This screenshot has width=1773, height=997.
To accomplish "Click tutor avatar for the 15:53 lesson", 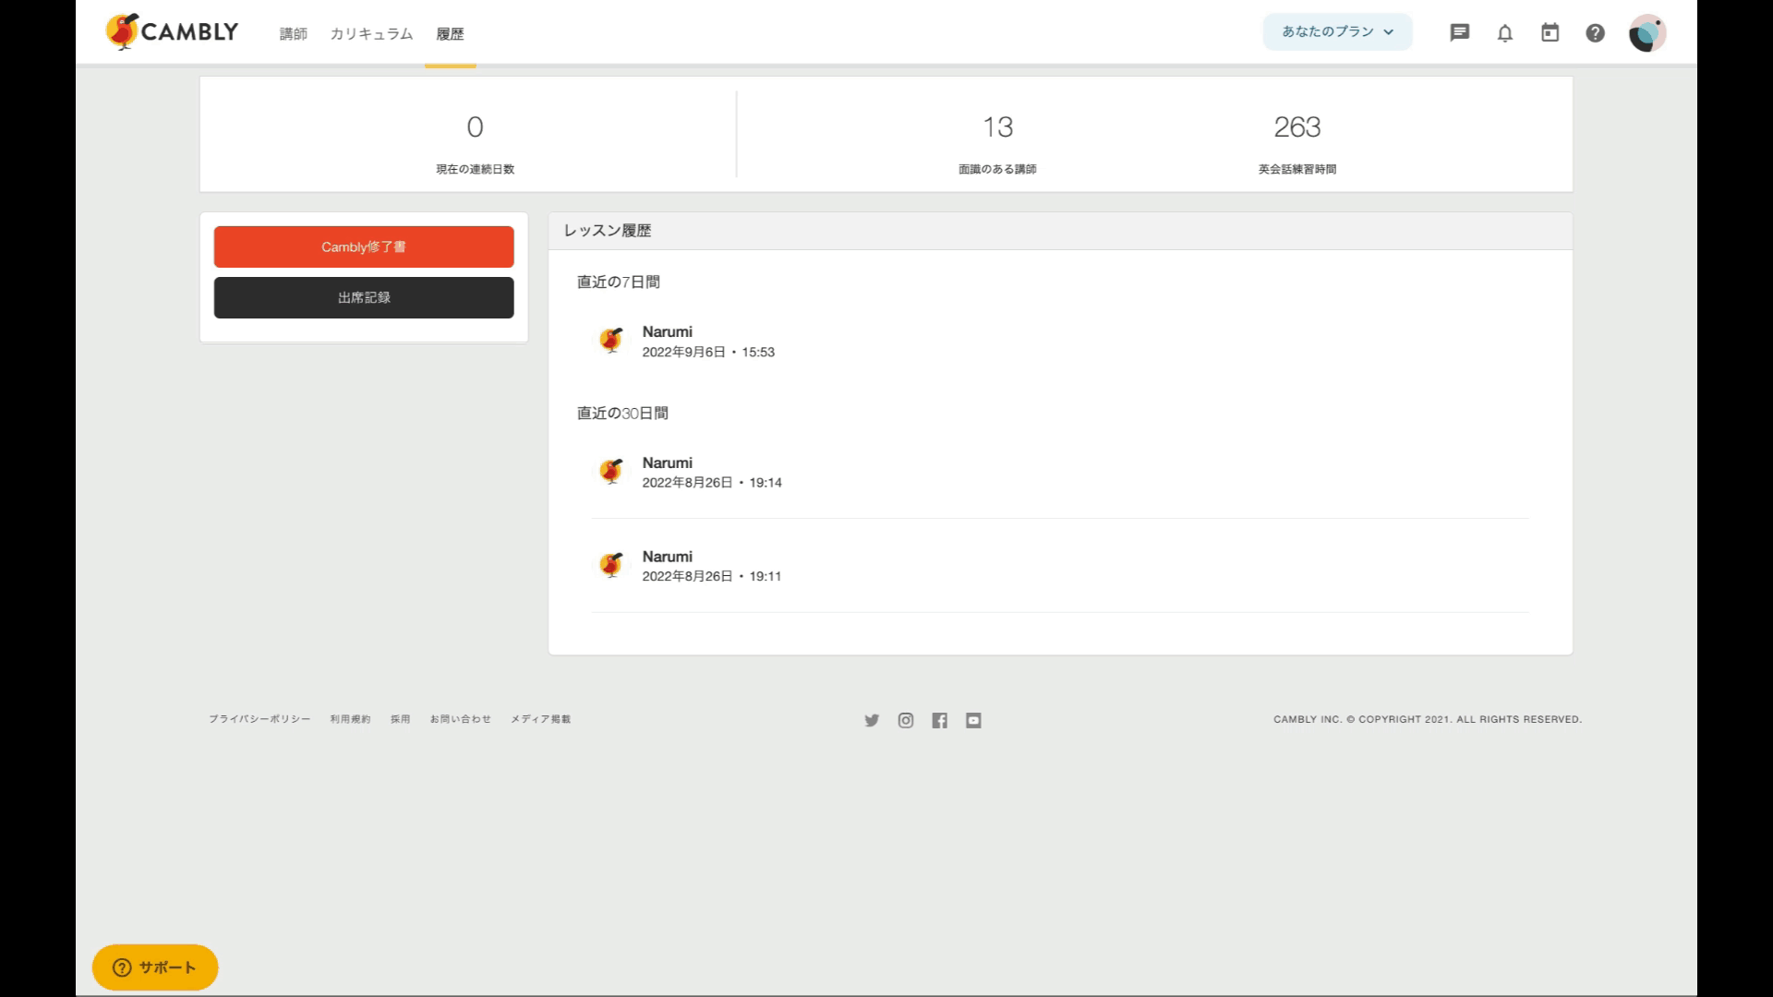I will pos(610,341).
